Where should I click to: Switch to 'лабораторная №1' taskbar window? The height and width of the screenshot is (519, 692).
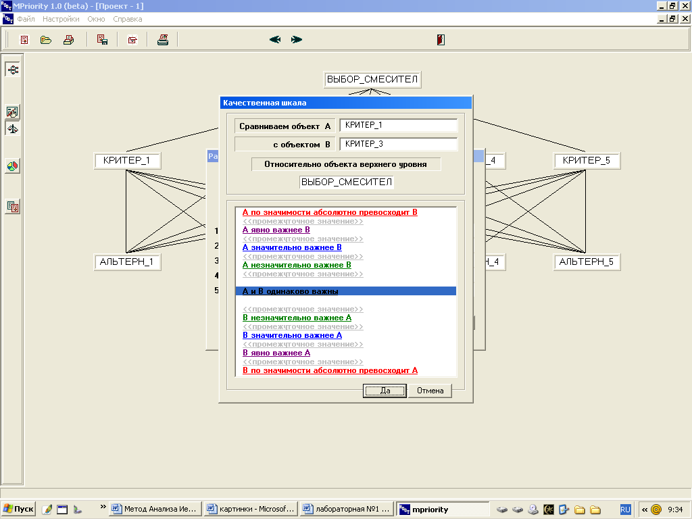pyautogui.click(x=347, y=510)
